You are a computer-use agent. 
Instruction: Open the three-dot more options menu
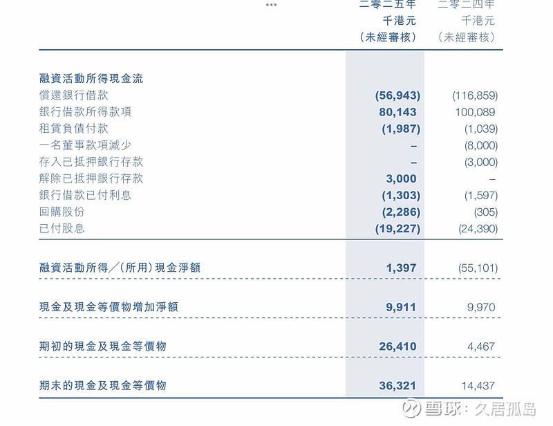coord(271,5)
